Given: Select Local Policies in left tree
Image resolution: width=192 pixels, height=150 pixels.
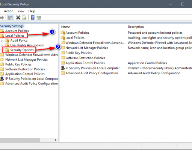Looking at the screenshot, I should coord(15,36).
